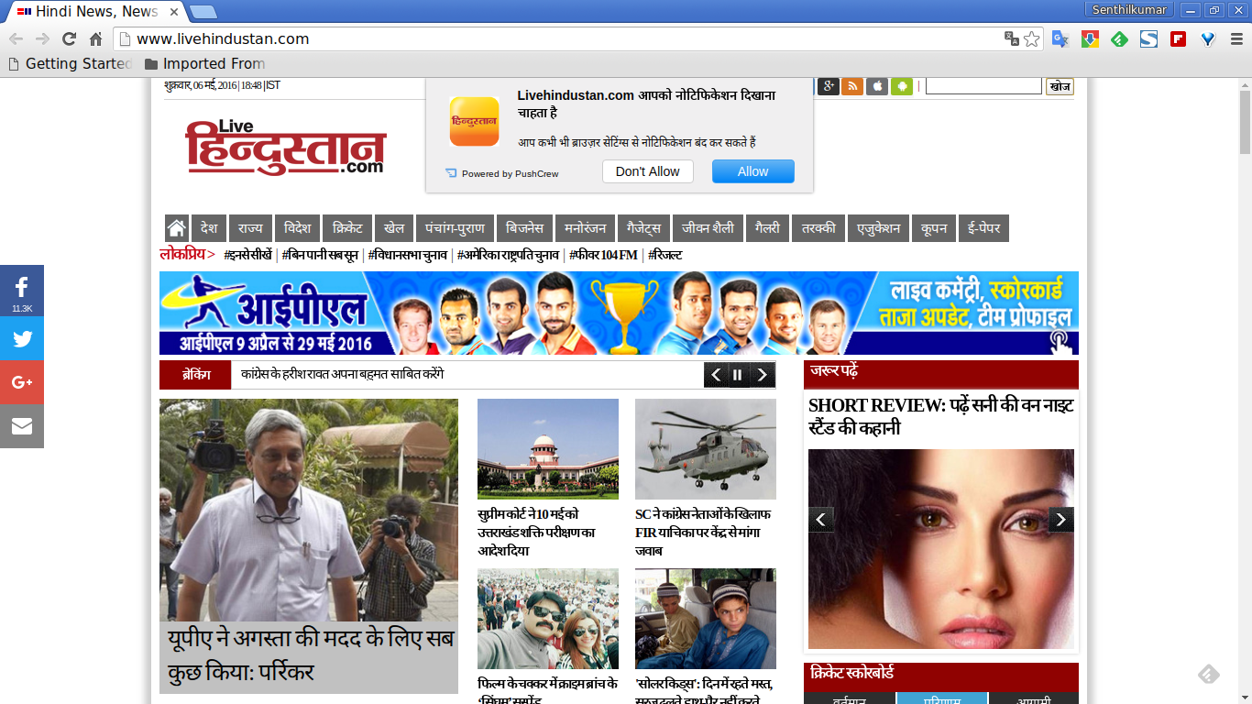Click the site search input field
This screenshot has width=1252, height=704.
983,86
